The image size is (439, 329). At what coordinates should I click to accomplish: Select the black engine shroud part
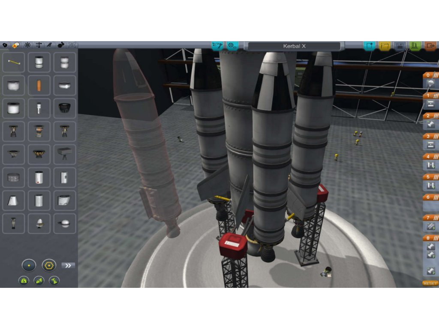click(64, 108)
